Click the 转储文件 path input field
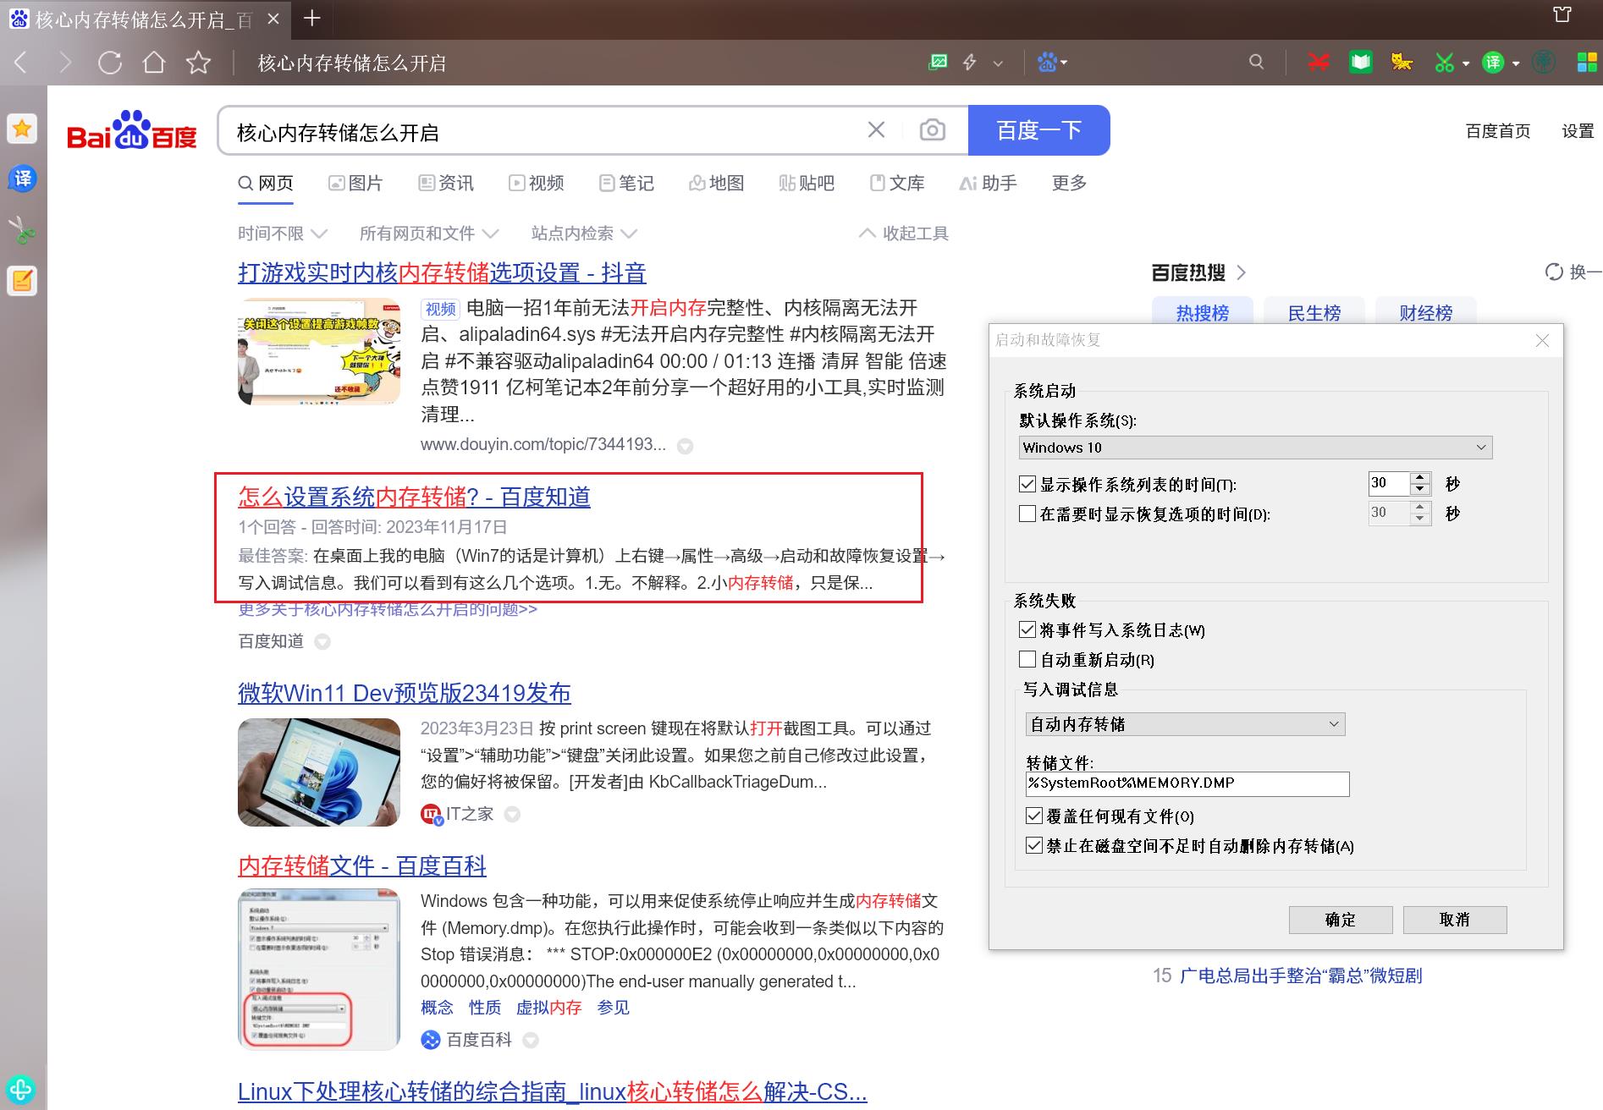 tap(1187, 783)
